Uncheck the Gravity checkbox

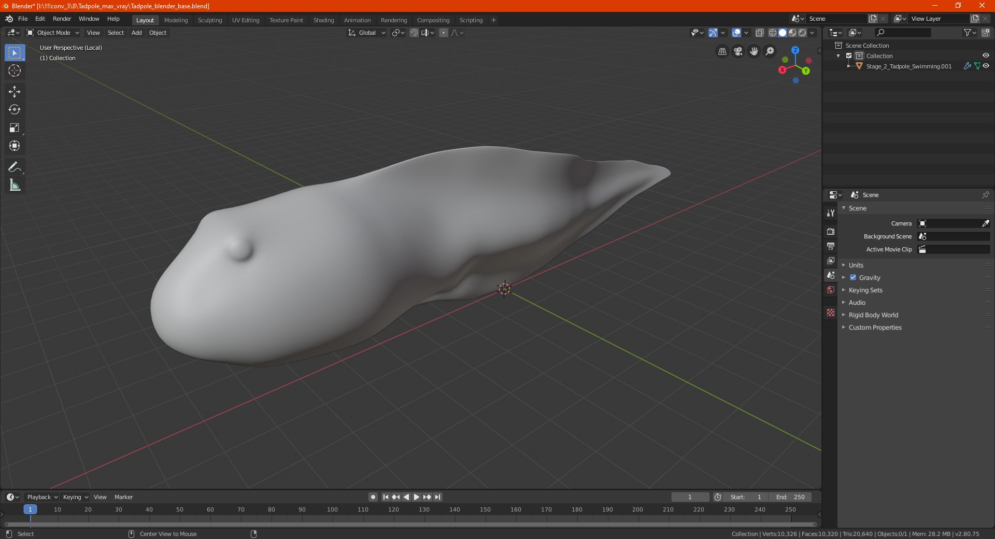853,278
